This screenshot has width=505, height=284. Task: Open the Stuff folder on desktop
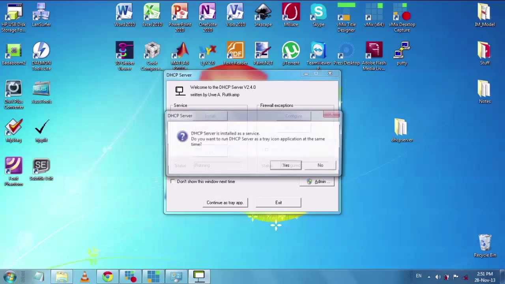[485, 54]
